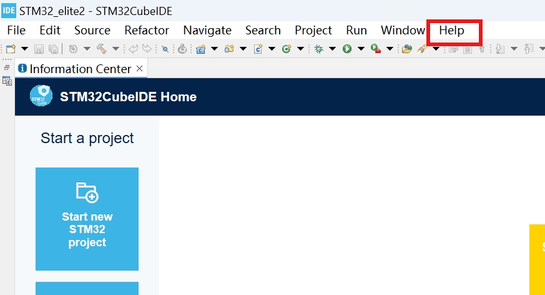
Task: Open the Help menu
Action: (x=451, y=30)
